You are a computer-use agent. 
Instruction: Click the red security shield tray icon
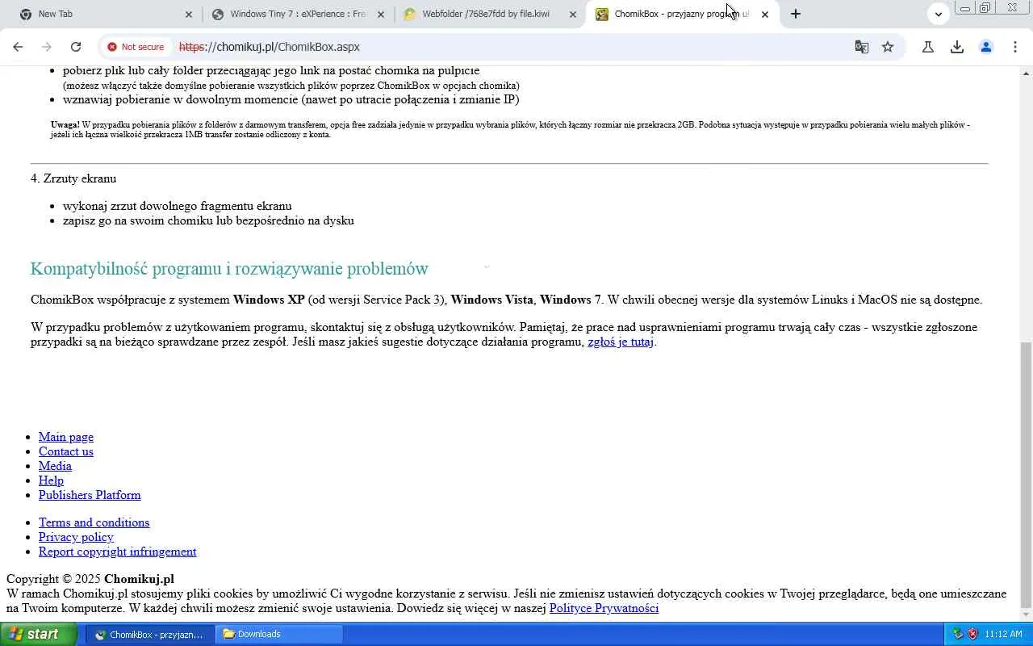pos(972,635)
